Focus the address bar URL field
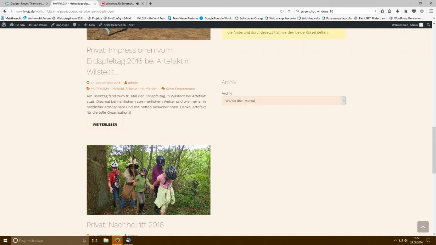This screenshot has width=436, height=245. point(146,11)
